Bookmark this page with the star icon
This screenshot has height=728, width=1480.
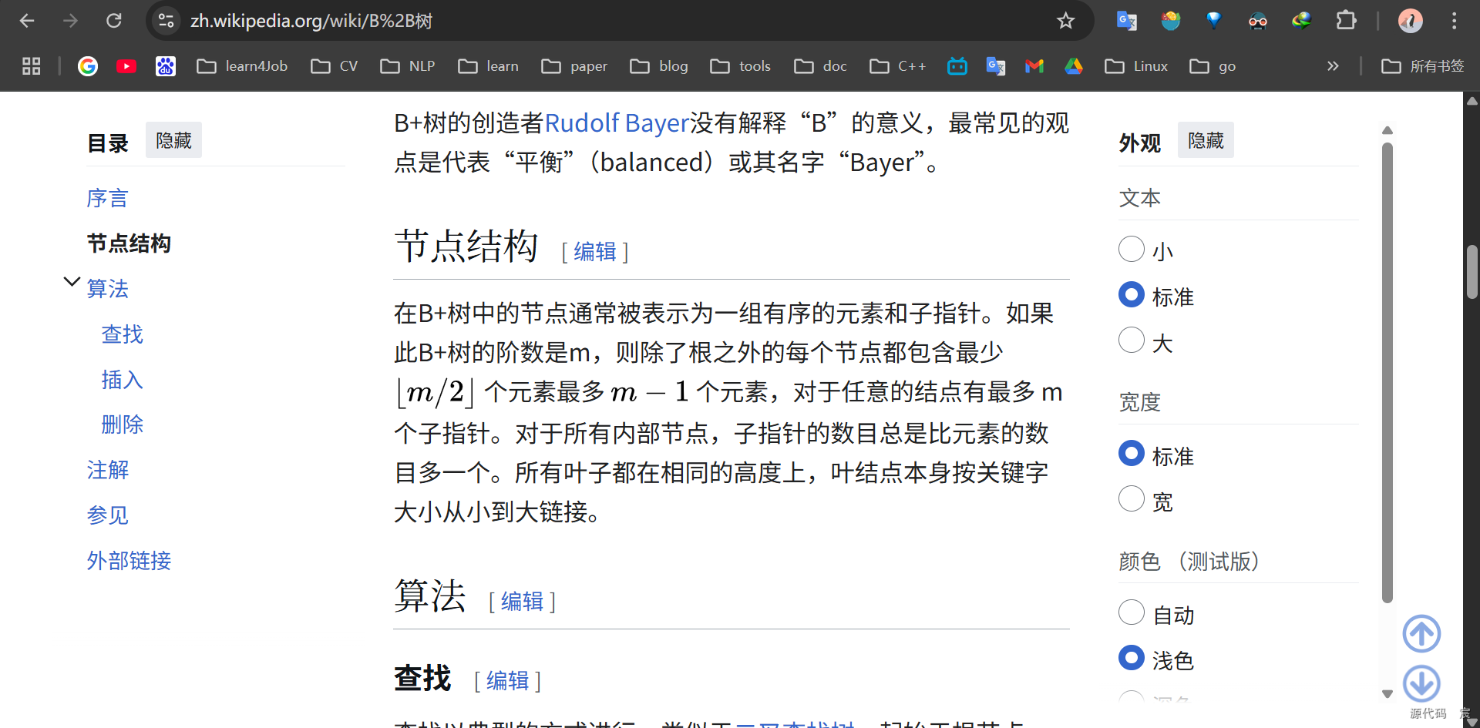coord(1065,21)
